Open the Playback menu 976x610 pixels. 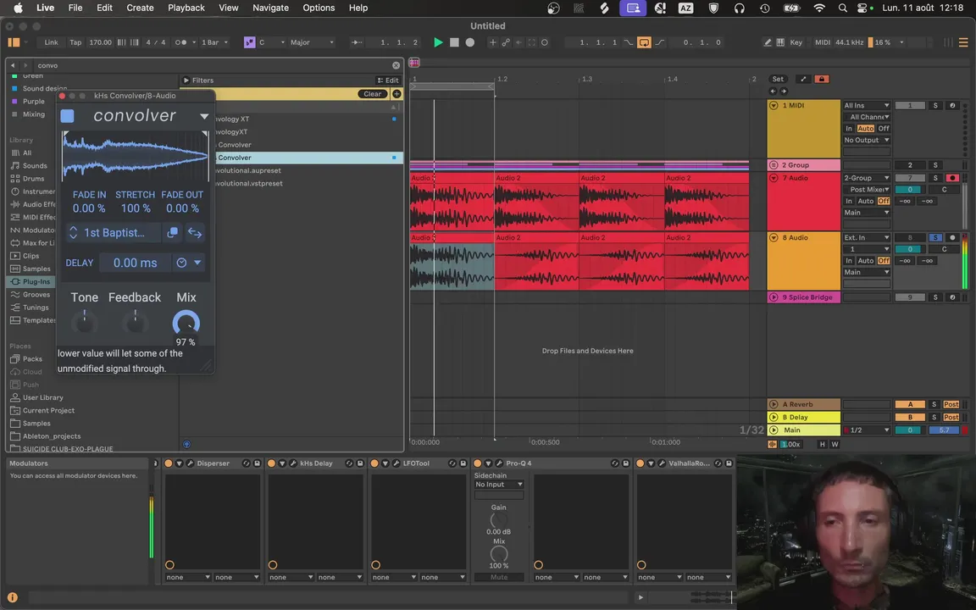tap(186, 8)
